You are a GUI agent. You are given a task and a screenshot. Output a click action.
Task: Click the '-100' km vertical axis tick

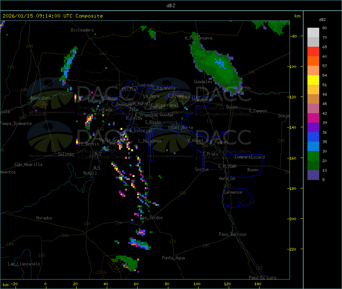tap(293, 67)
